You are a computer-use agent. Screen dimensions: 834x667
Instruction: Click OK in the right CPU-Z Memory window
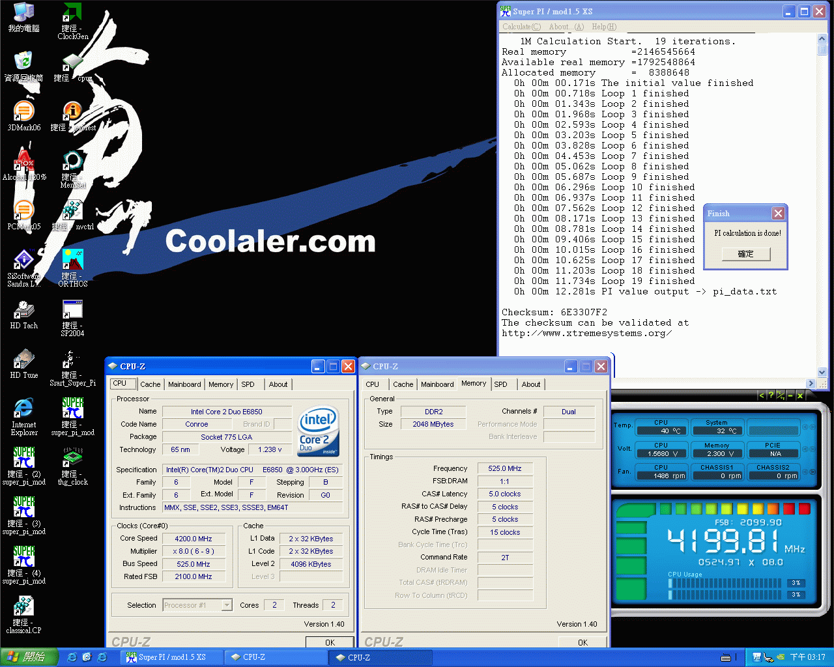click(x=583, y=642)
